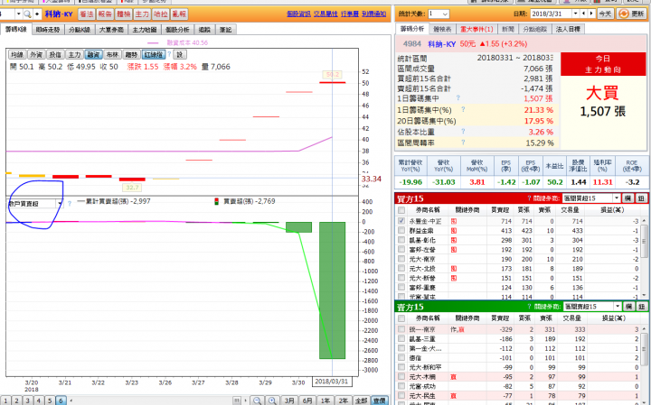
Task: Check 元大-南京 broker checkbox
Action: [401, 259]
